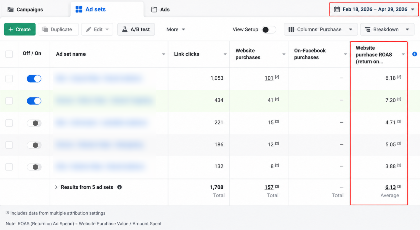The height and width of the screenshot is (230, 420).
Task: Click the Ad sets grid icon
Action: click(79, 9)
